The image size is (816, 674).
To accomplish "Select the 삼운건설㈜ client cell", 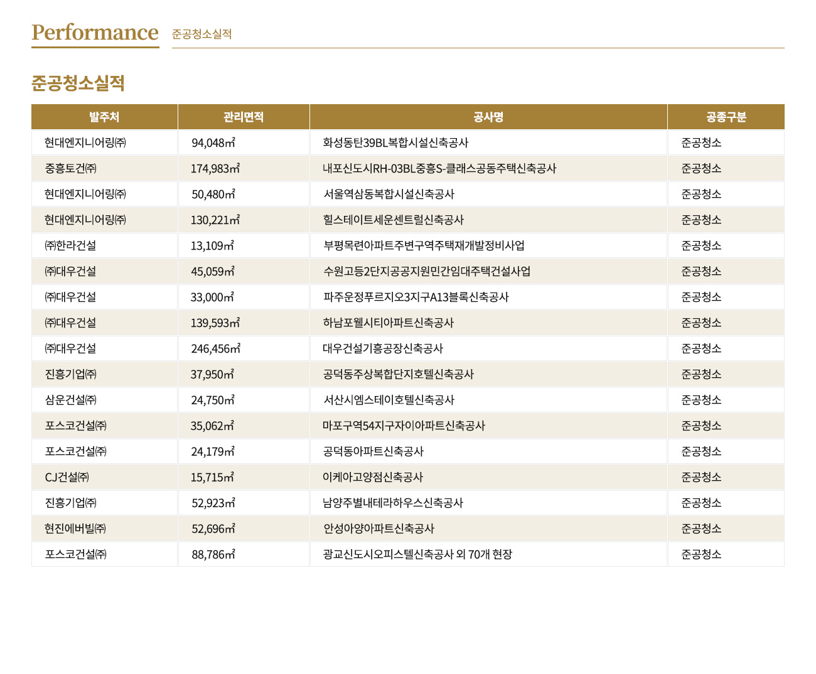I will 70,400.
